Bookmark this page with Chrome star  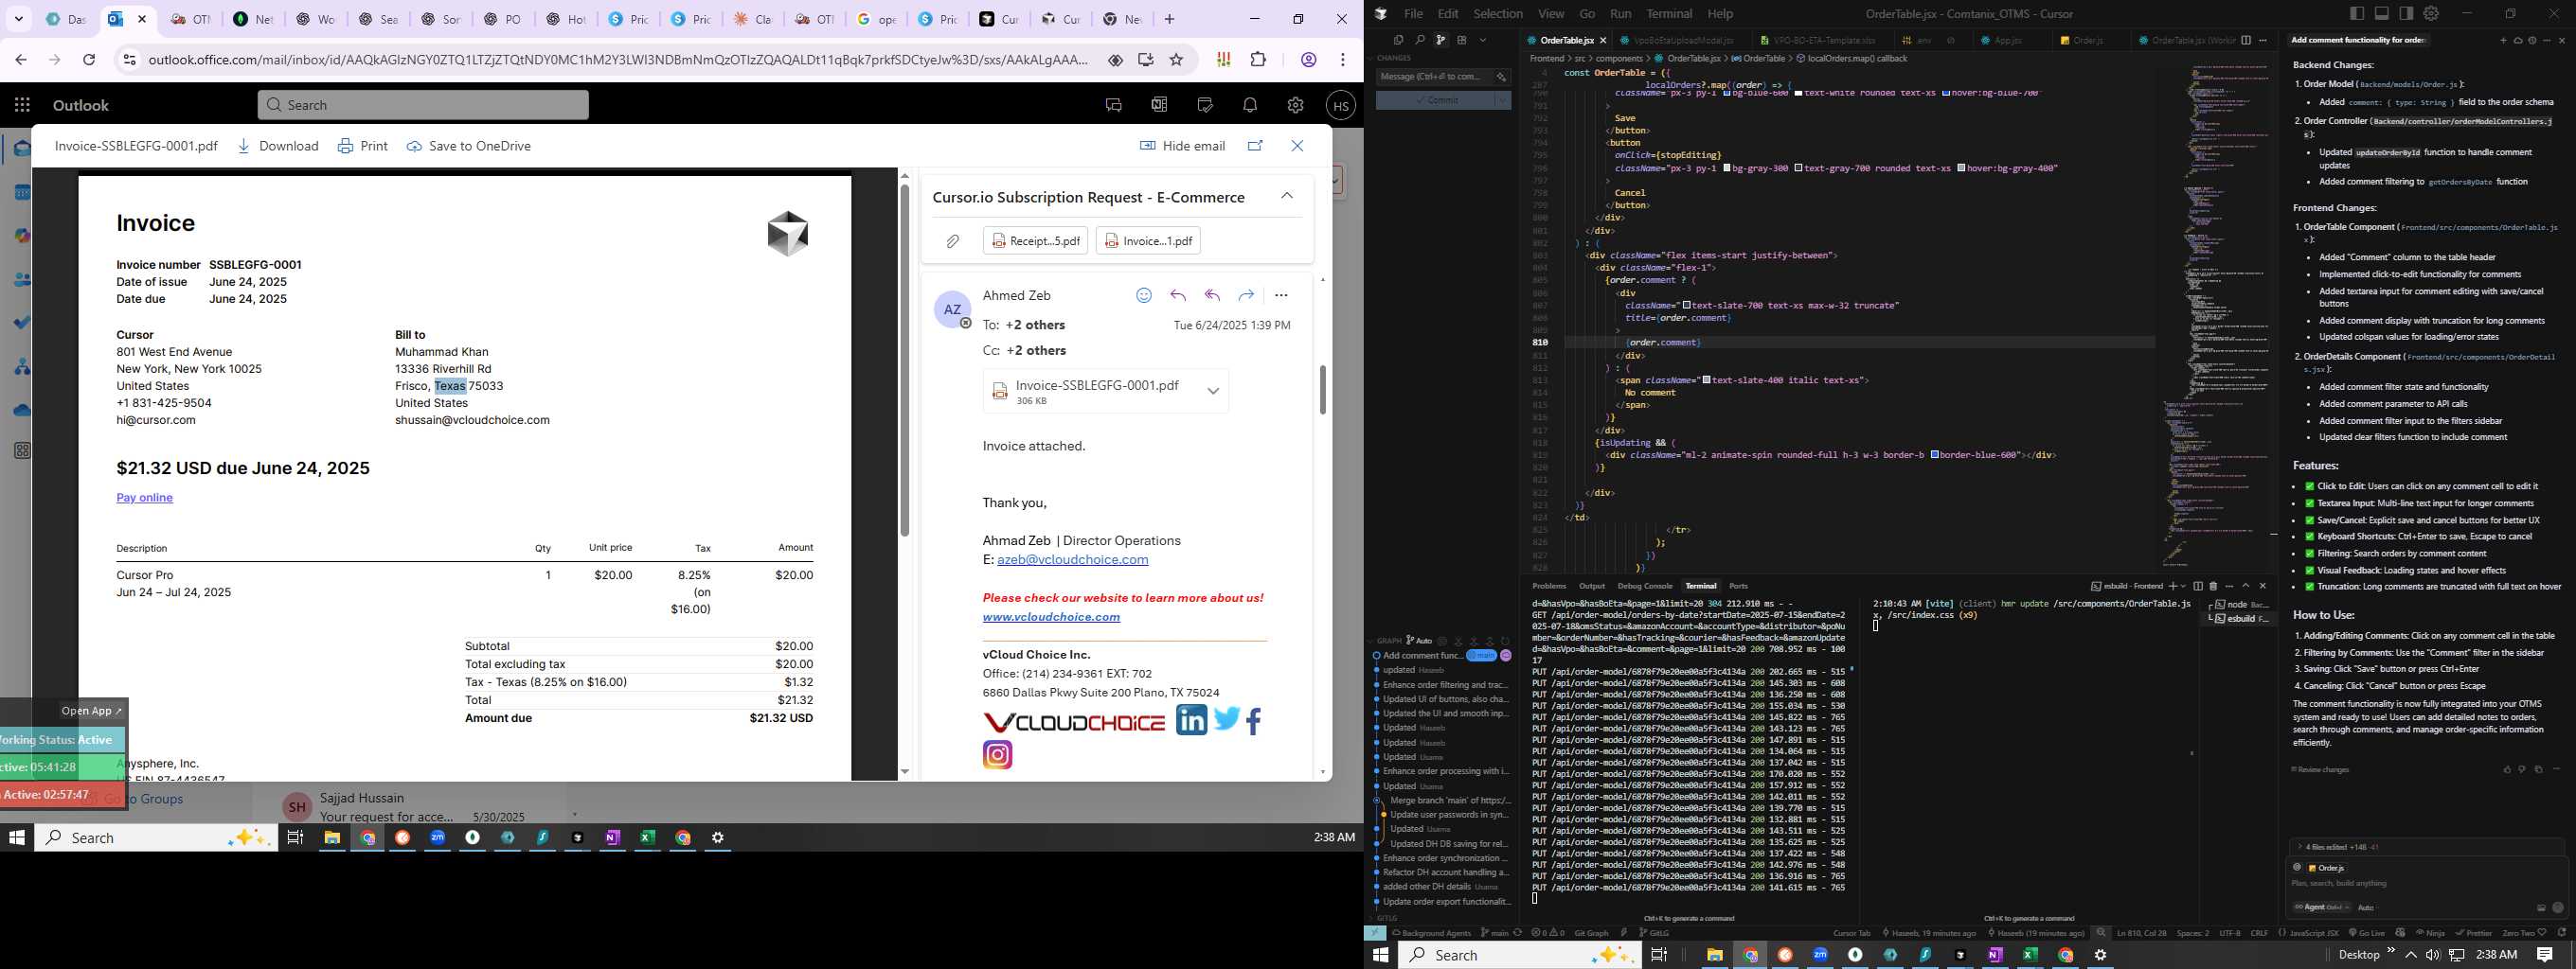tap(1176, 60)
